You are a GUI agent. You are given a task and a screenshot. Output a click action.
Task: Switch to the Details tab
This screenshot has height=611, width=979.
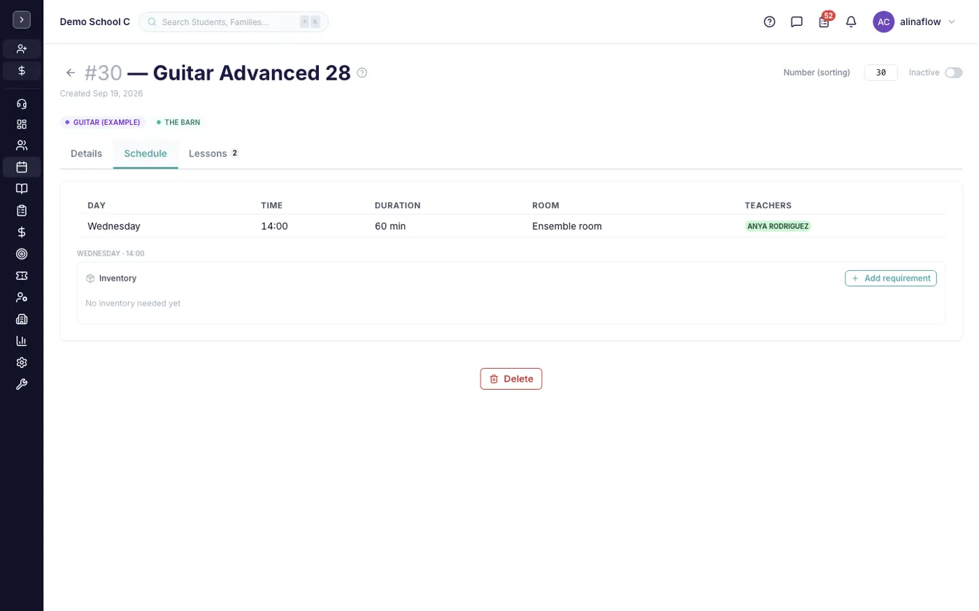click(x=86, y=154)
